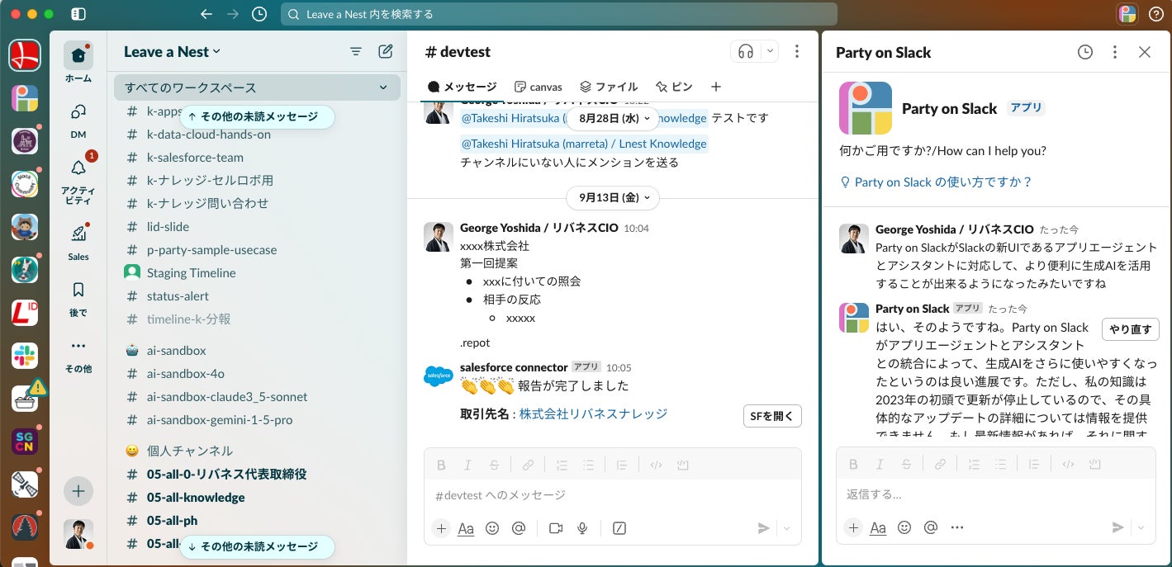Toggle text formatting Aa in reply composer

pos(878,527)
